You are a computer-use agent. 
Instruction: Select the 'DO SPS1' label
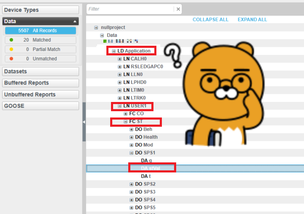(145, 153)
